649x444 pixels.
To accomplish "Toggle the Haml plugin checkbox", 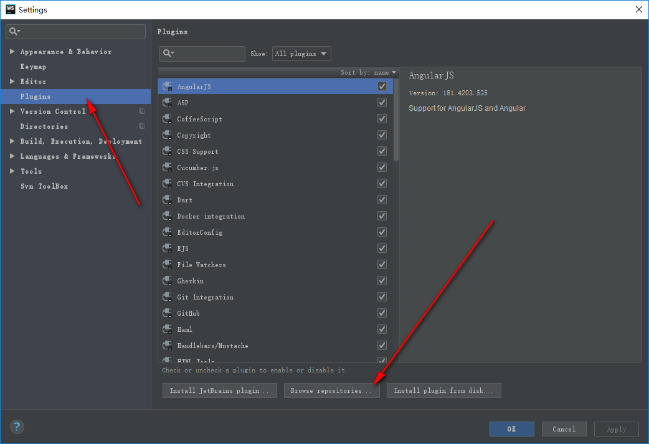I will pos(382,329).
